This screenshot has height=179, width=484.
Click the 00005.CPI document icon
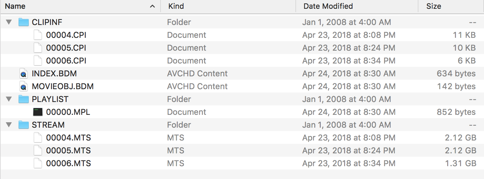[x=38, y=48]
